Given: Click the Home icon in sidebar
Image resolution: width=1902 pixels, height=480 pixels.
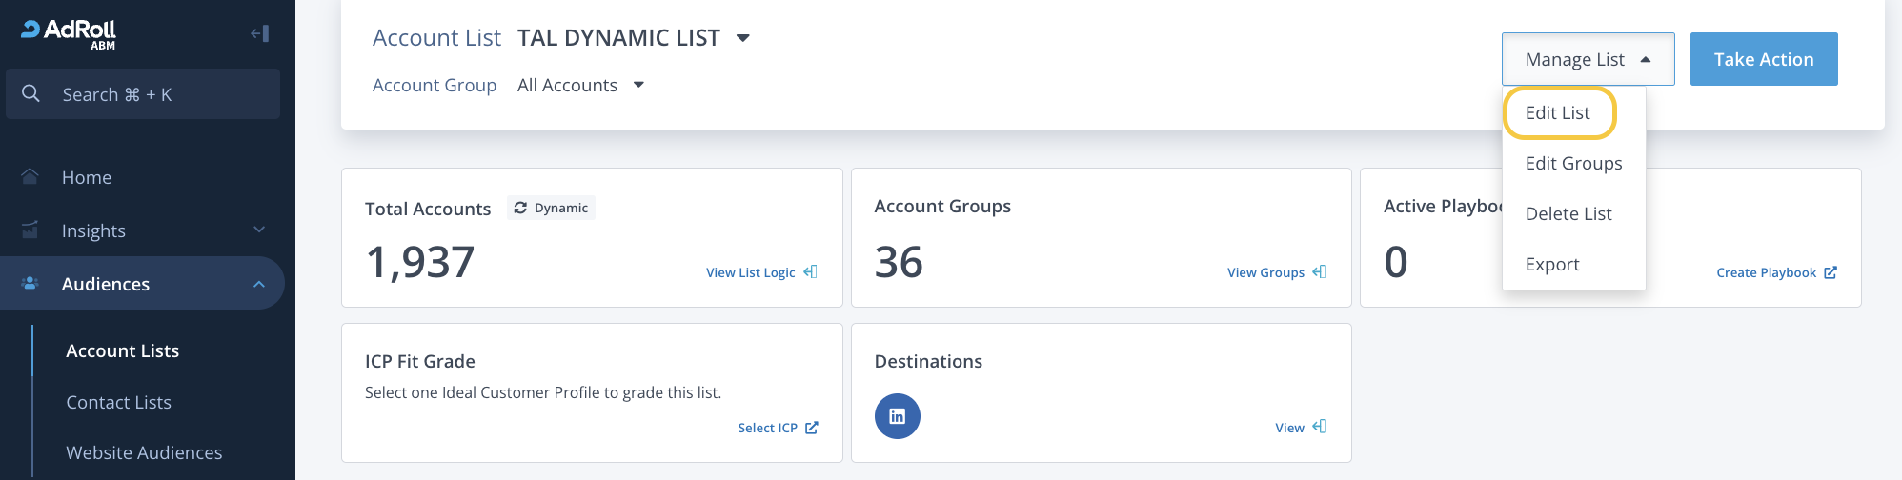Looking at the screenshot, I should pyautogui.click(x=30, y=177).
